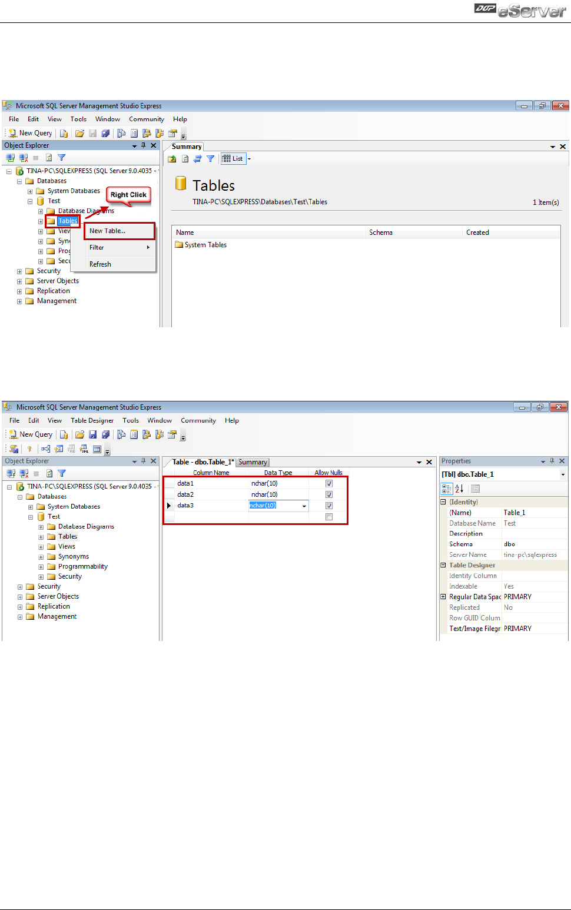
Task: Click Refresh in the Tables context menu
Action: (100, 264)
